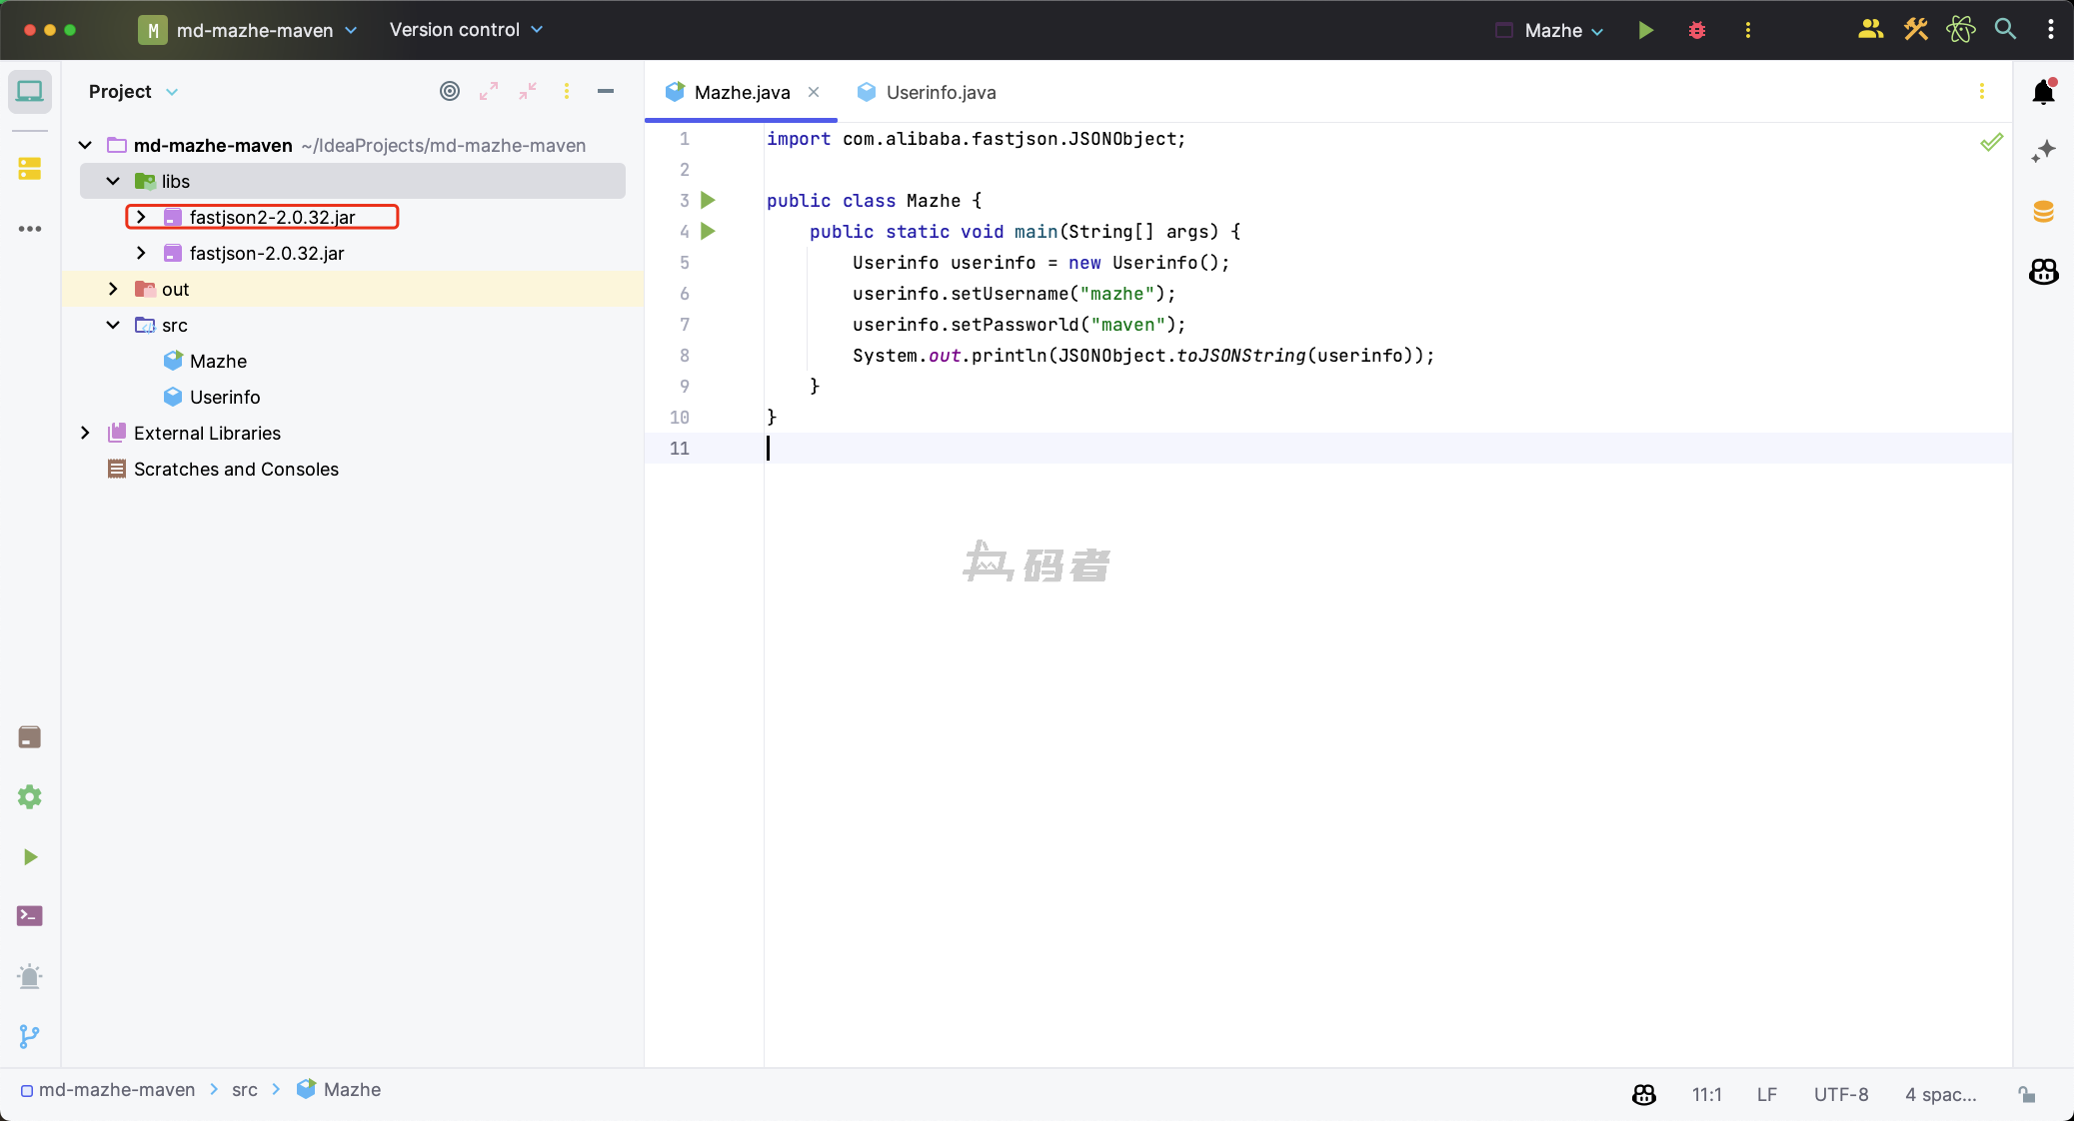This screenshot has height=1121, width=2074.
Task: Open the Terminal tool window
Action: coord(30,916)
